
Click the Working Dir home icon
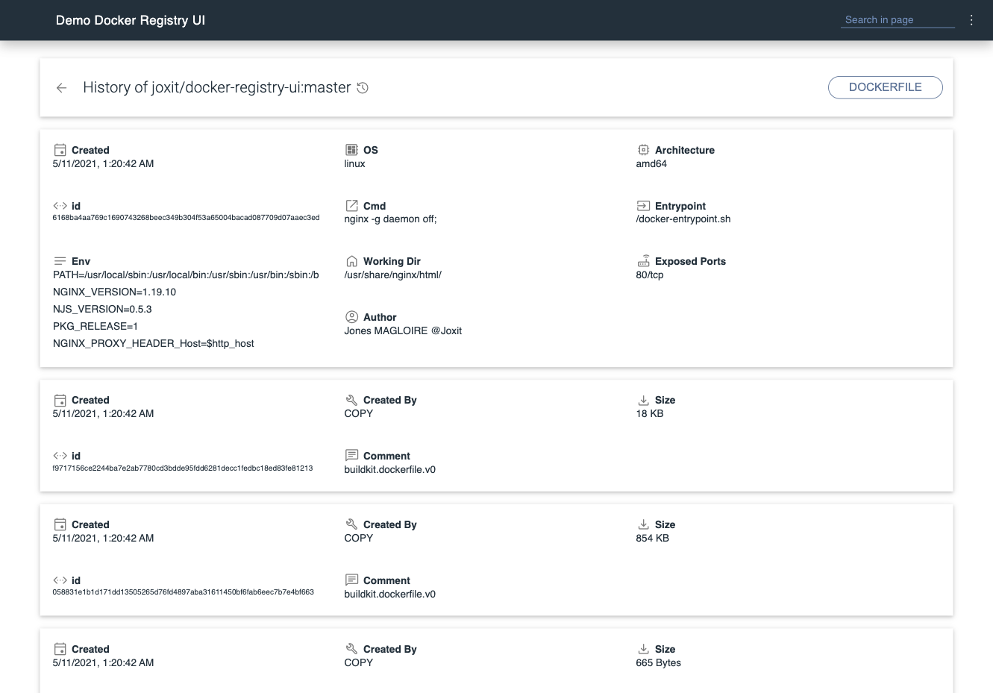352,261
